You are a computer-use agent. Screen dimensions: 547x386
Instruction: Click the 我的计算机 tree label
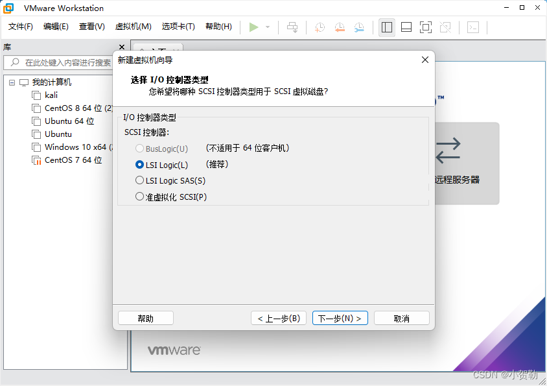click(52, 82)
